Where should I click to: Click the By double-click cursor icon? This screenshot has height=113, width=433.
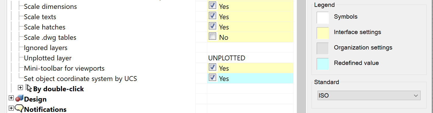(29, 88)
